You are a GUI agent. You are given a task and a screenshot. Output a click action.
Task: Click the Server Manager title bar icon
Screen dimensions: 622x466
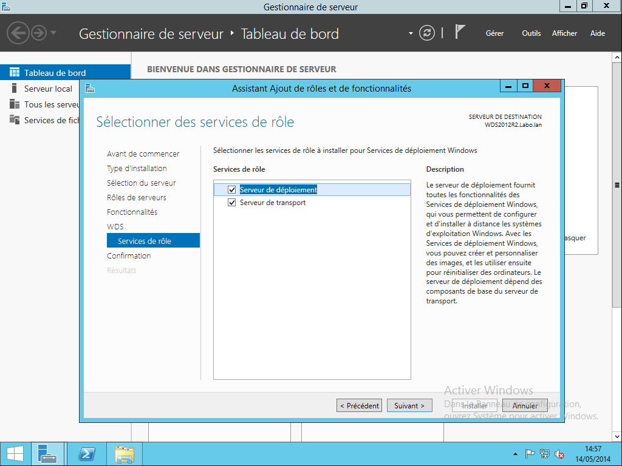click(6, 6)
